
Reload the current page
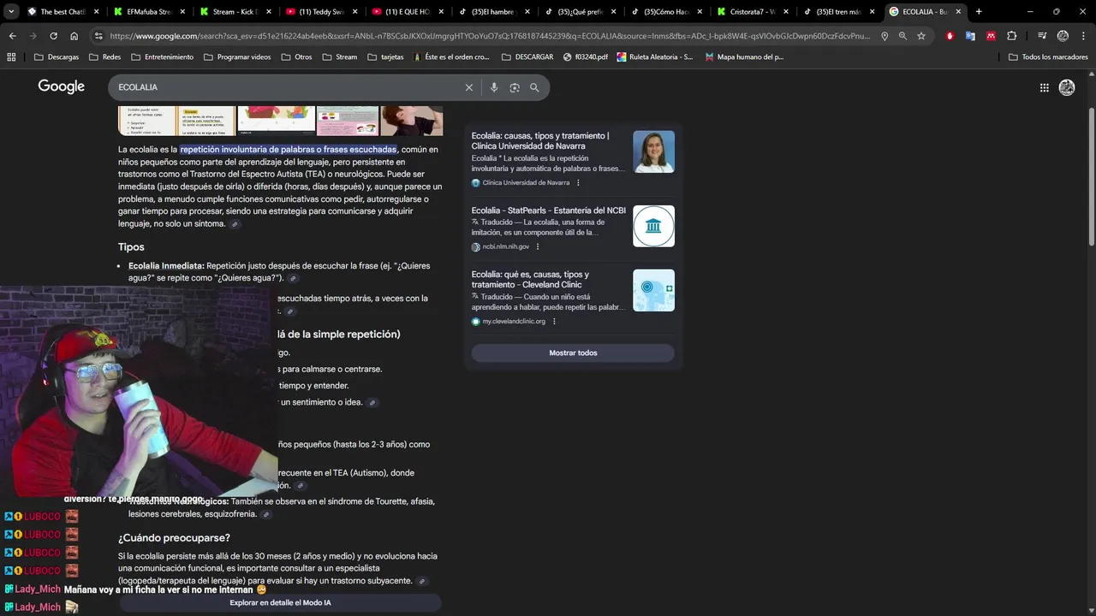coord(53,36)
